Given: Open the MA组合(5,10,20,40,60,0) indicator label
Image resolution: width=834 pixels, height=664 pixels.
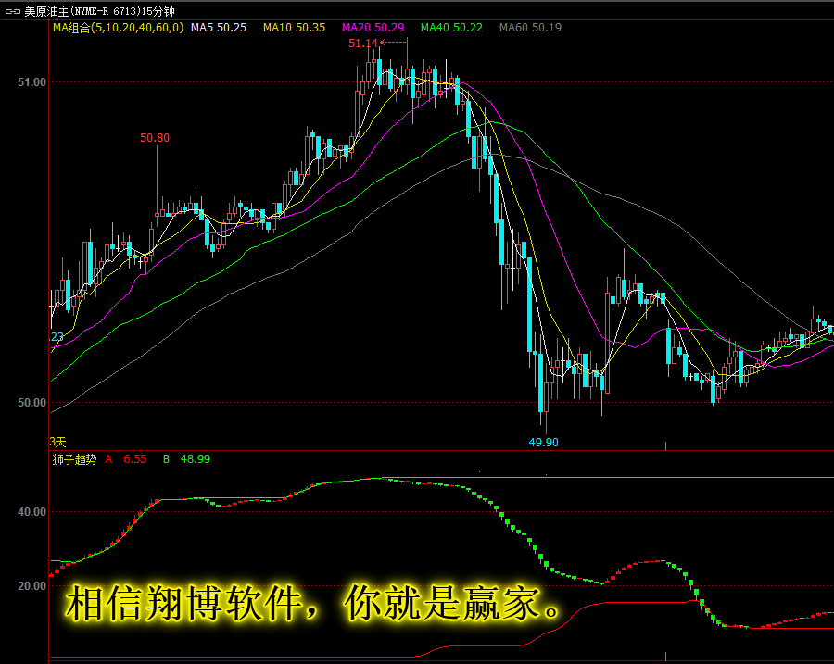Looking at the screenshot, I should 118,28.
